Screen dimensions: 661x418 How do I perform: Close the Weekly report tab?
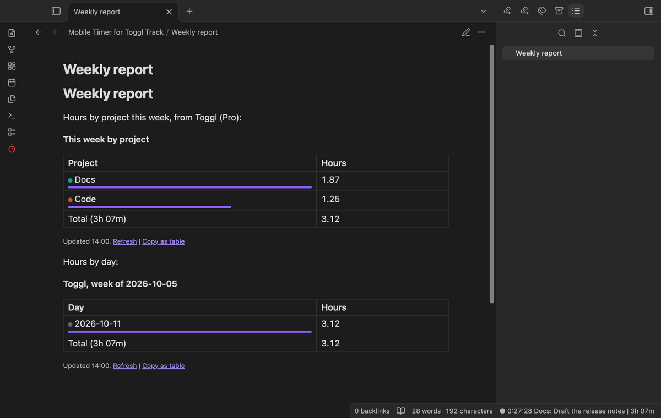click(169, 12)
